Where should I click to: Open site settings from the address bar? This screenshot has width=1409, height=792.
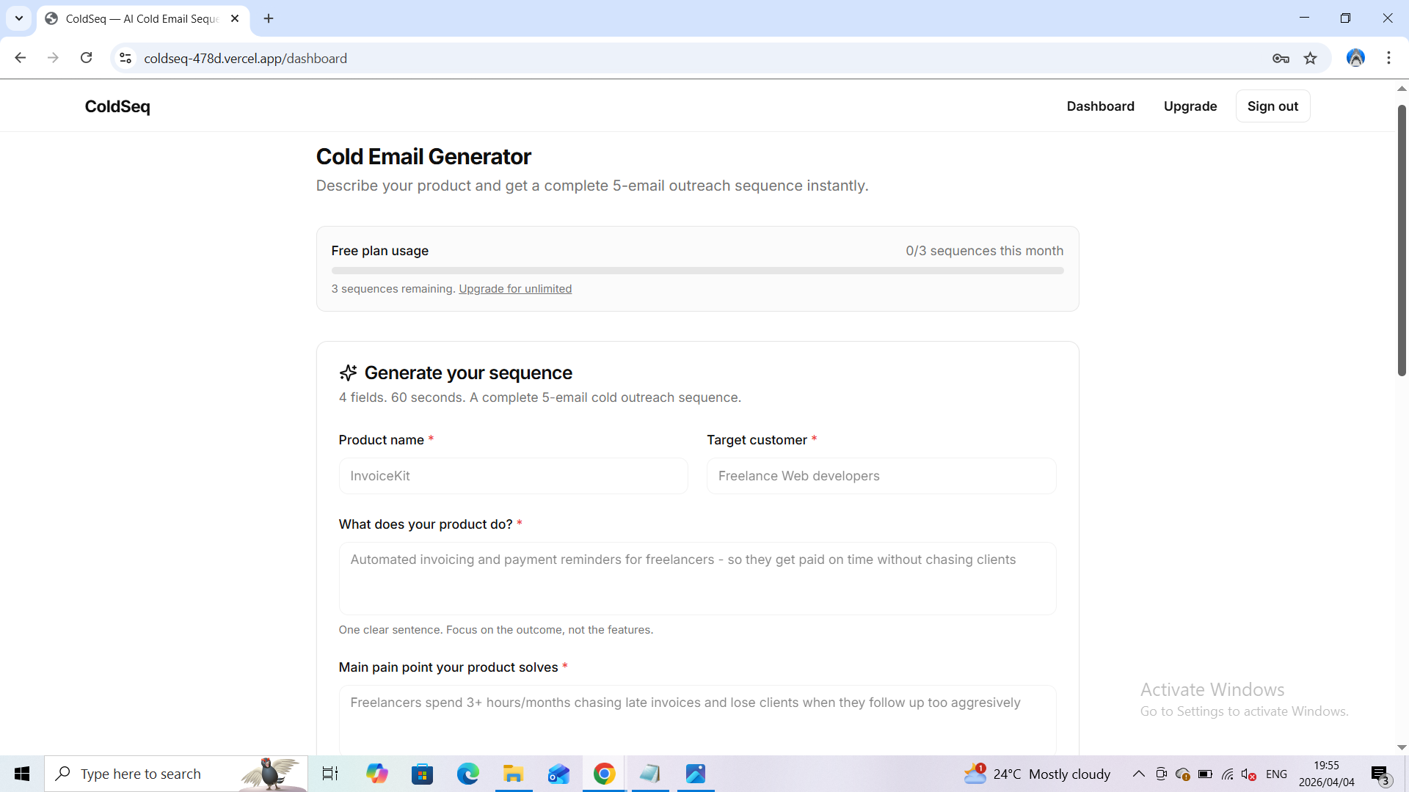click(x=125, y=58)
